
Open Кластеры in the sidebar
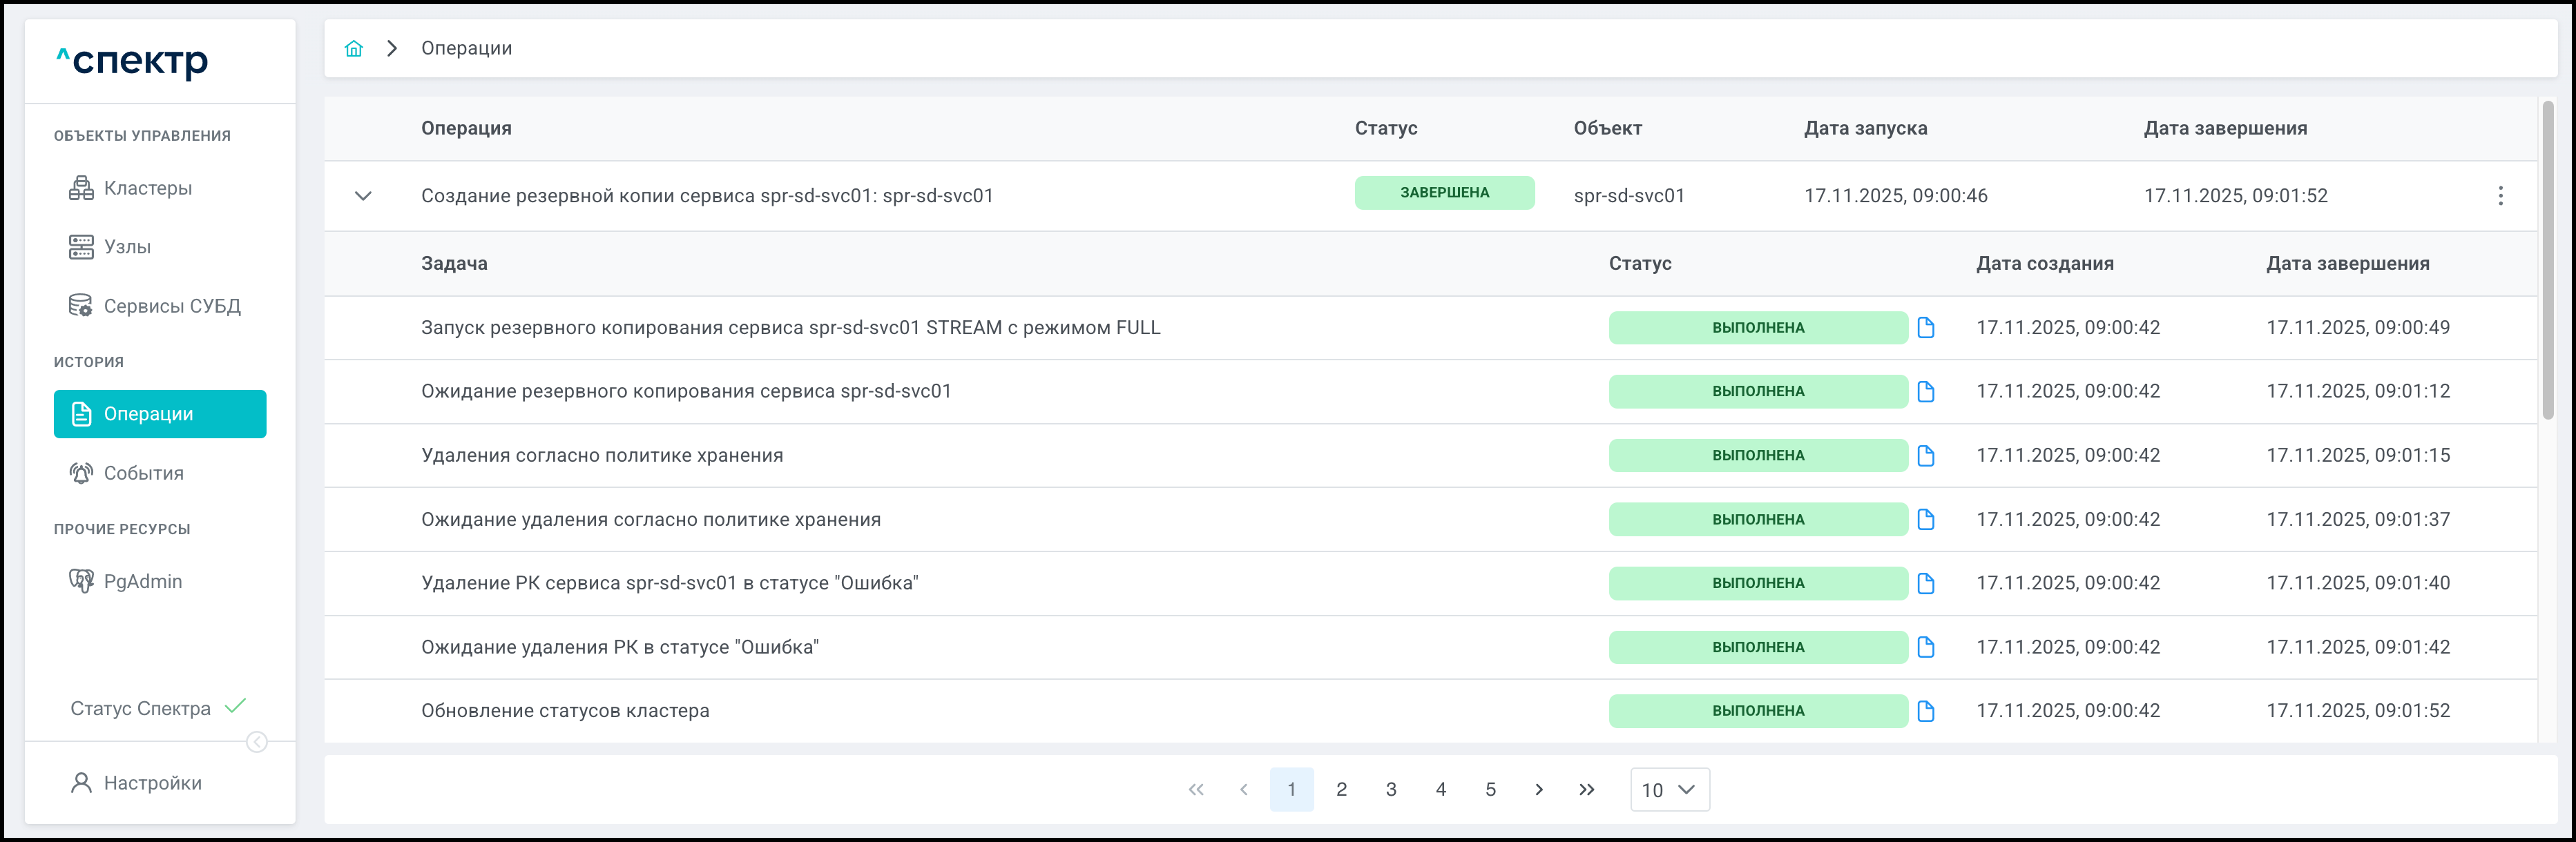(147, 189)
